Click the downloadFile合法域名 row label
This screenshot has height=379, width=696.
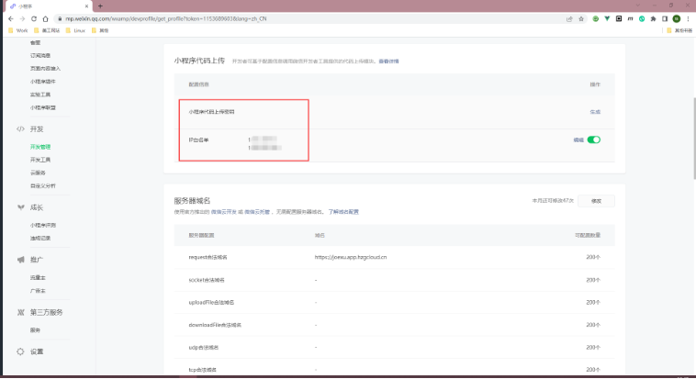[x=215, y=325]
